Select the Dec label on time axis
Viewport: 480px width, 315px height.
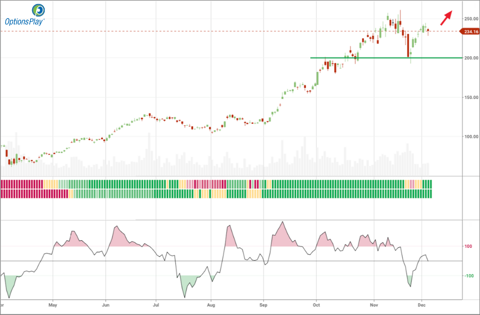(x=422, y=304)
